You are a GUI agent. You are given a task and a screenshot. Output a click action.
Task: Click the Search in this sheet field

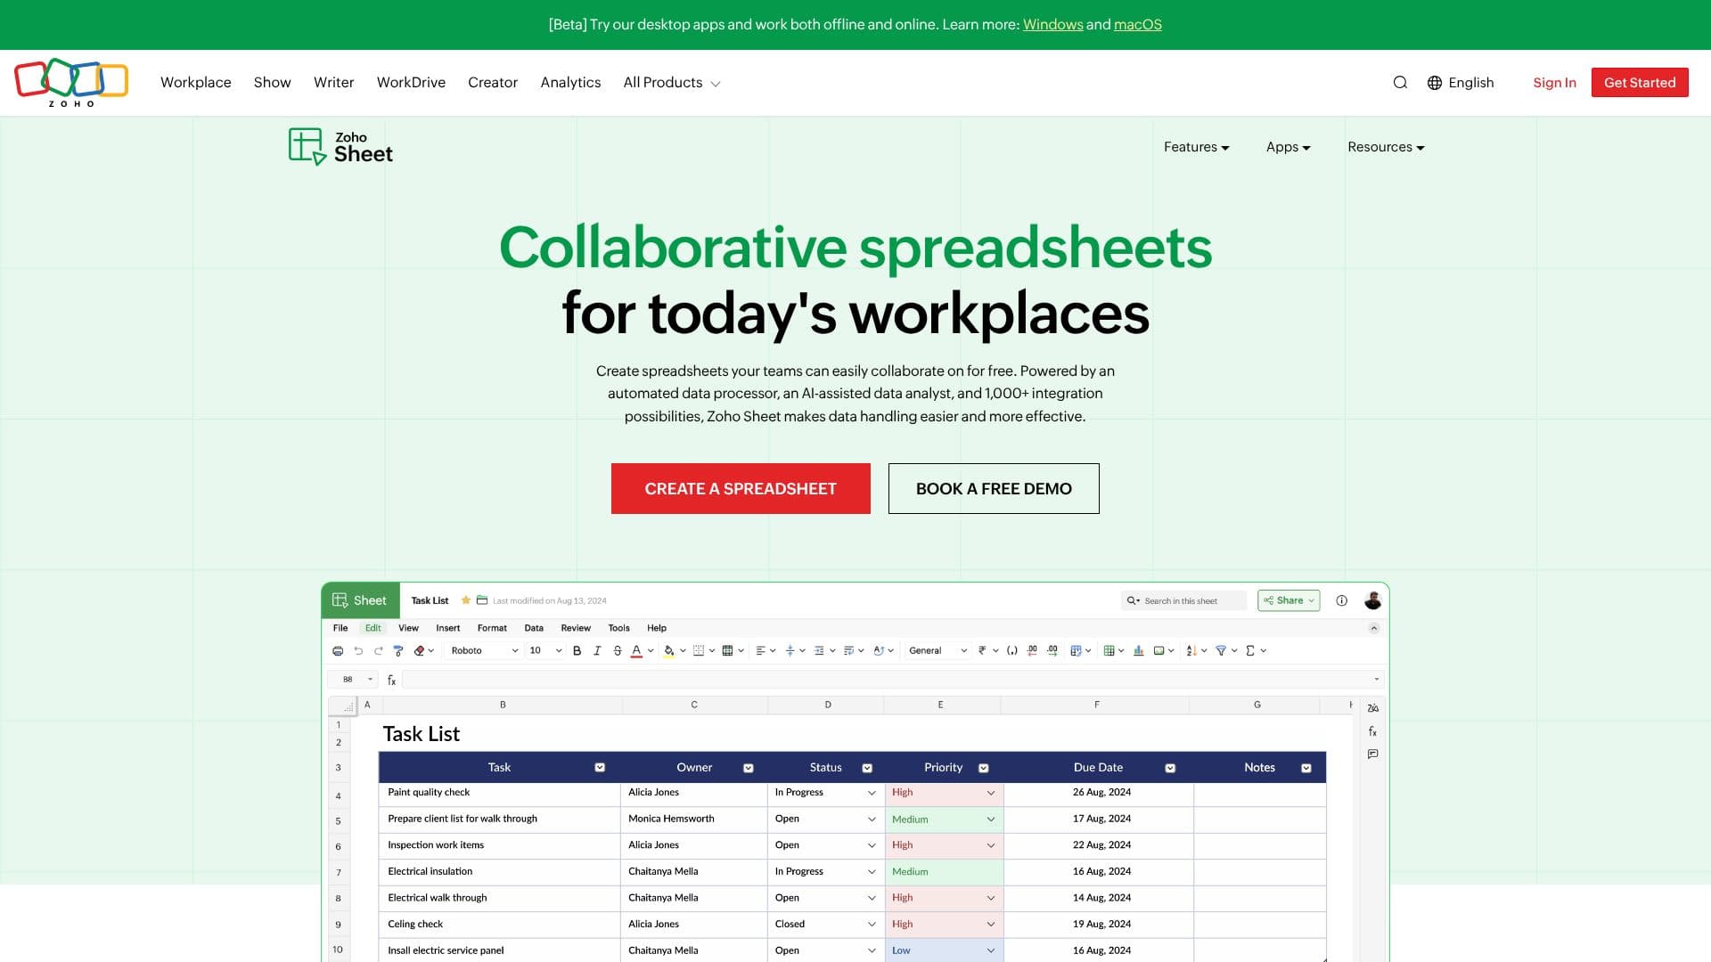click(x=1183, y=600)
